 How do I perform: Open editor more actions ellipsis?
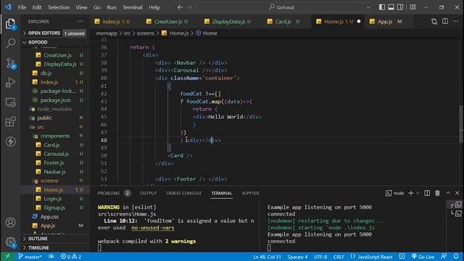[456, 21]
